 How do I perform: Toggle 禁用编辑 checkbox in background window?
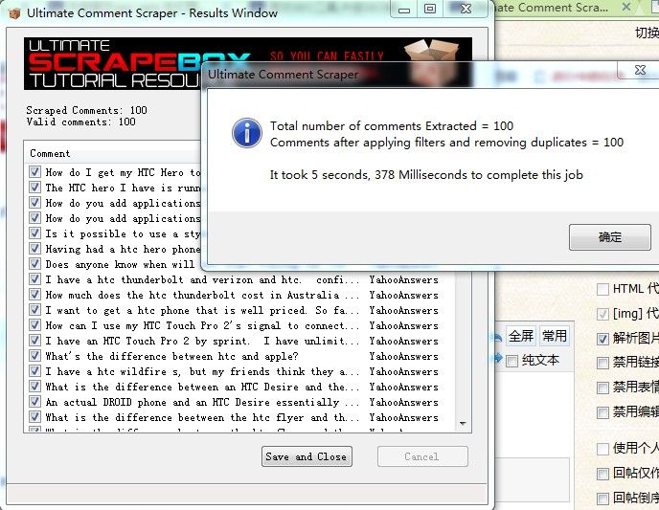tap(602, 412)
